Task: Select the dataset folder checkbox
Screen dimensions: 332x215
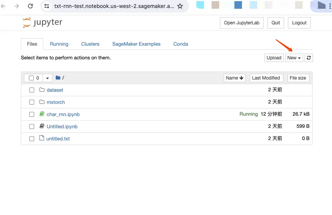Action: [x=32, y=90]
